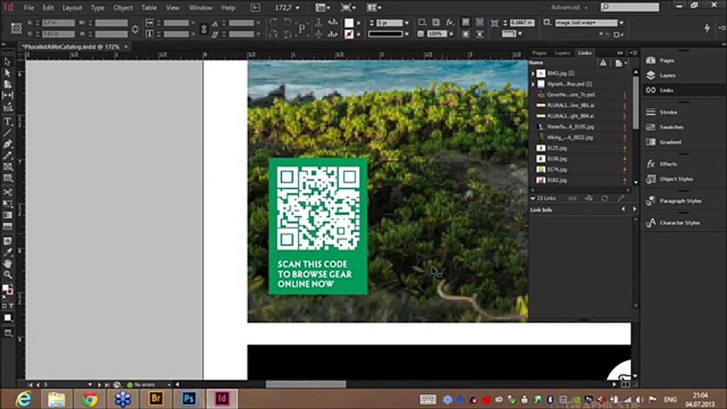Click the fill and stroke swatch in toolbox

coord(7,290)
